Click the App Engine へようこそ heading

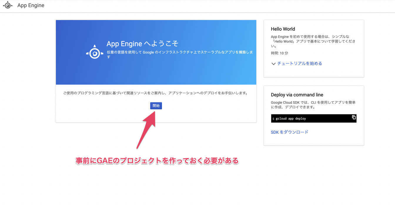[x=143, y=44]
